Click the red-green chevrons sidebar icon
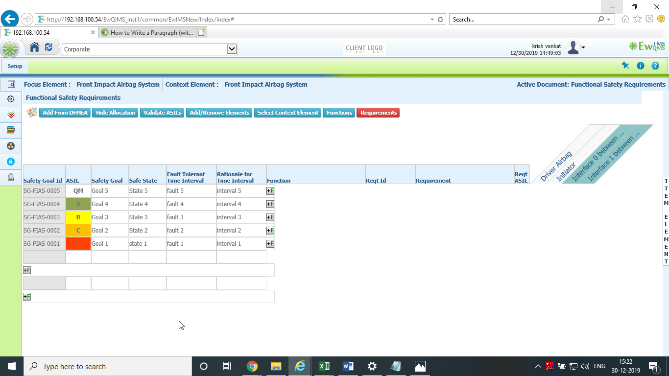The width and height of the screenshot is (669, 376). coord(11,115)
